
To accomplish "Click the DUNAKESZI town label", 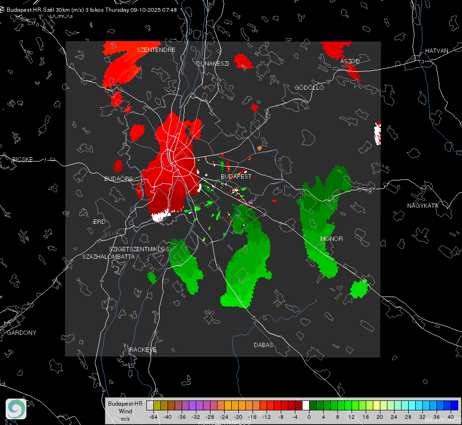I will pos(212,63).
